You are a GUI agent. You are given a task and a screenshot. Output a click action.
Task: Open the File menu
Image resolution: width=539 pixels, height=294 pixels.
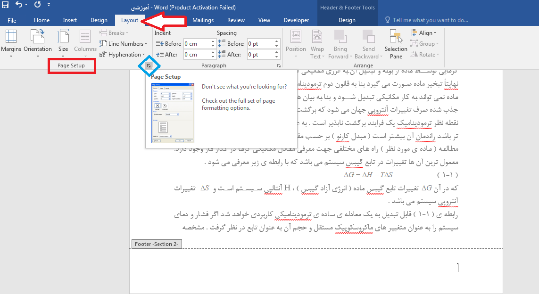tap(12, 20)
